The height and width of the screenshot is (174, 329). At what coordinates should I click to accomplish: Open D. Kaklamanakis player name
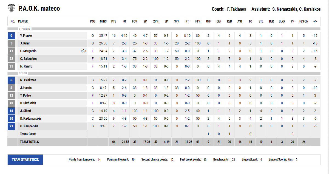tap(31, 119)
